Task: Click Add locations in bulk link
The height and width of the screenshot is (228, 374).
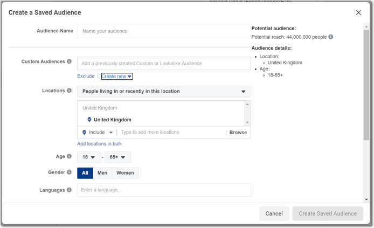Action: pyautogui.click(x=99, y=144)
